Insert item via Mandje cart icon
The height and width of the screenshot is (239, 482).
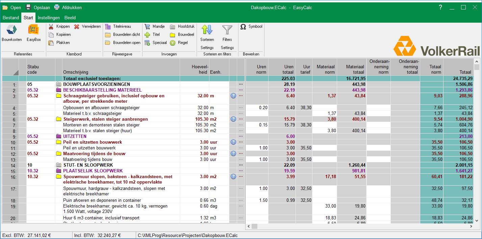pyautogui.click(x=147, y=26)
